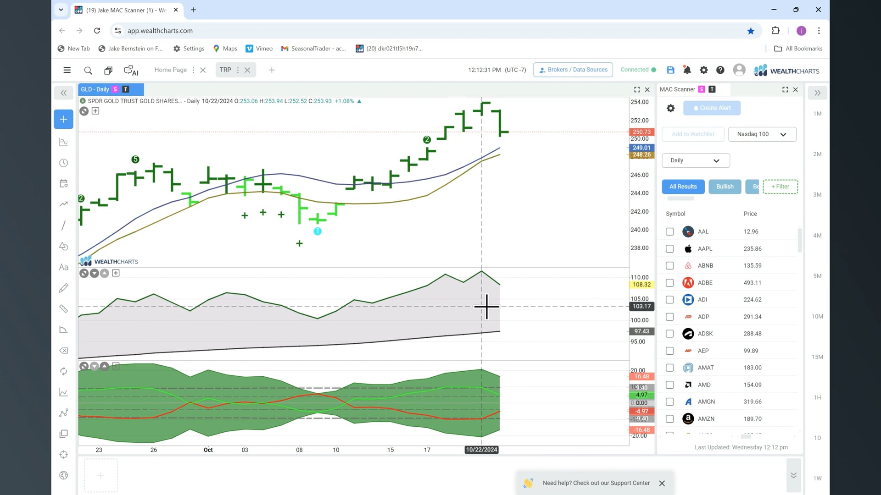This screenshot has width=881, height=495.
Task: Select the shapes drawing tool in sidebar
Action: 64,246
